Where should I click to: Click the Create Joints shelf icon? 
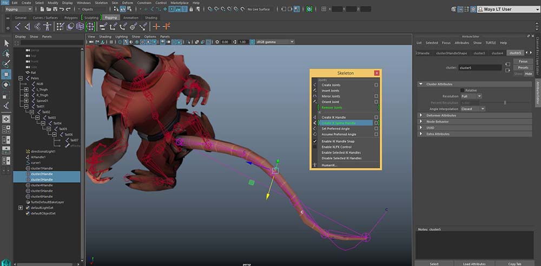[x=17, y=26]
